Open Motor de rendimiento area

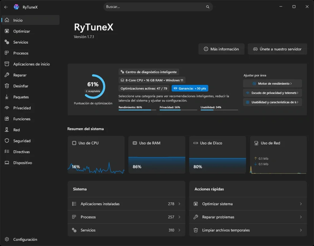click(x=272, y=83)
